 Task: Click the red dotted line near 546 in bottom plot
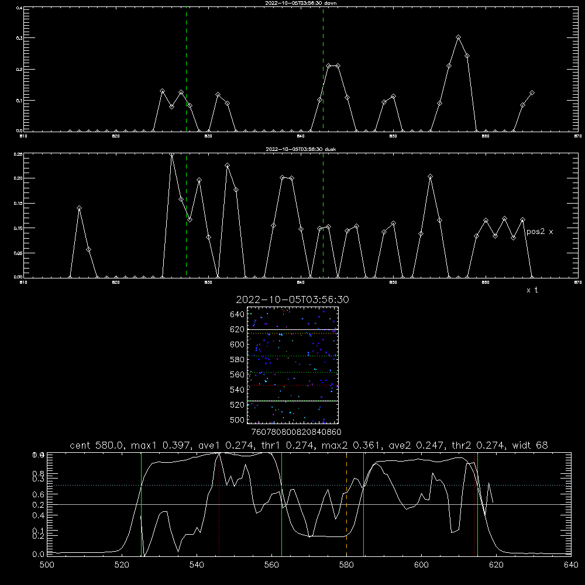pyautogui.click(x=219, y=504)
